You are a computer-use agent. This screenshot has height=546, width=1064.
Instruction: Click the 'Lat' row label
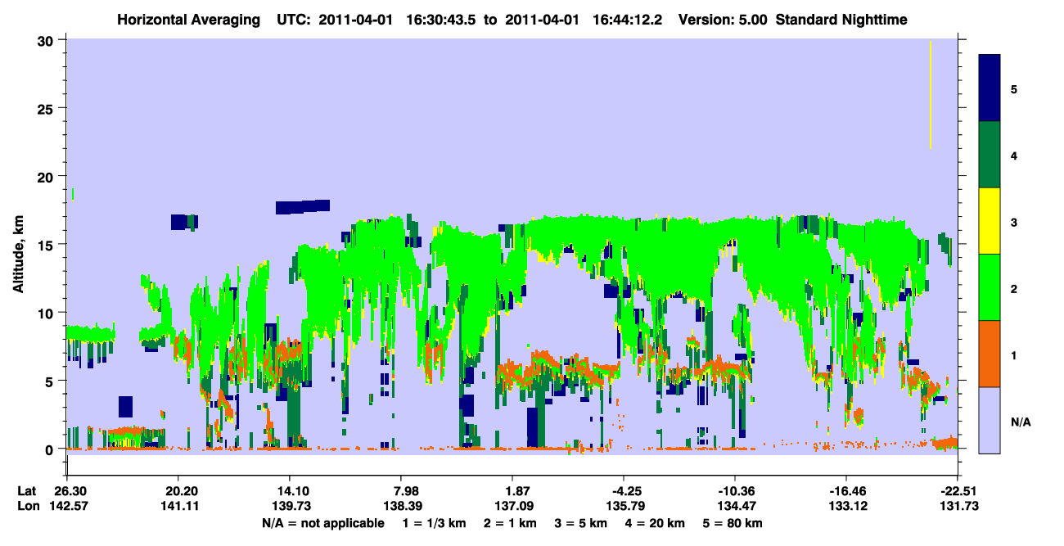(27, 491)
